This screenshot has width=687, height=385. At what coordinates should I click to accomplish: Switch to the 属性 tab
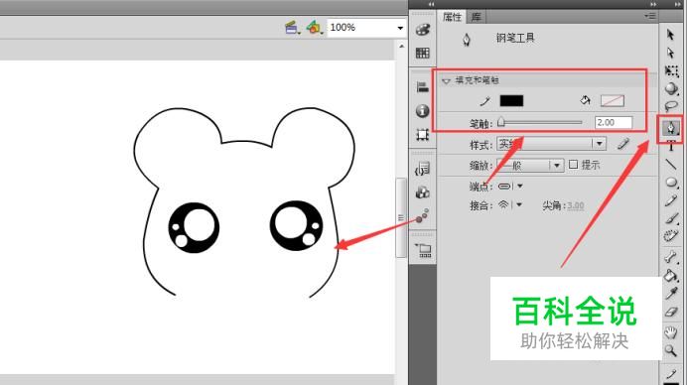click(x=452, y=17)
